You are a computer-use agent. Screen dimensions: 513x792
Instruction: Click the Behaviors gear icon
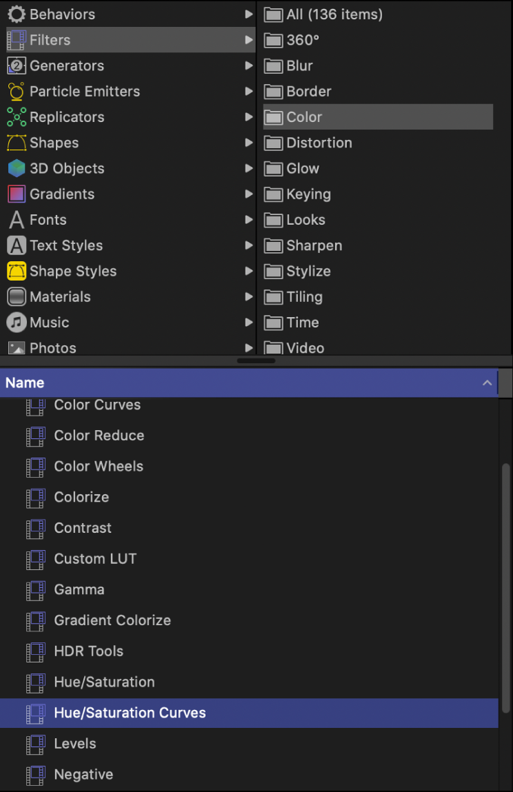tap(17, 14)
